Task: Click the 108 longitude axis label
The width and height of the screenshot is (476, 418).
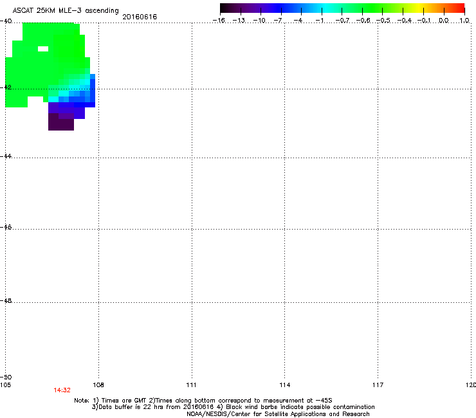Action: click(98, 385)
